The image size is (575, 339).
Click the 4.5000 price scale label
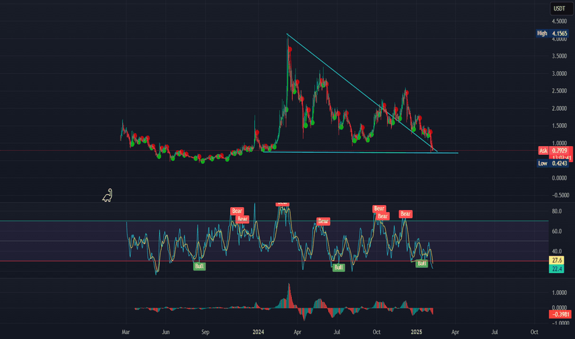click(560, 21)
